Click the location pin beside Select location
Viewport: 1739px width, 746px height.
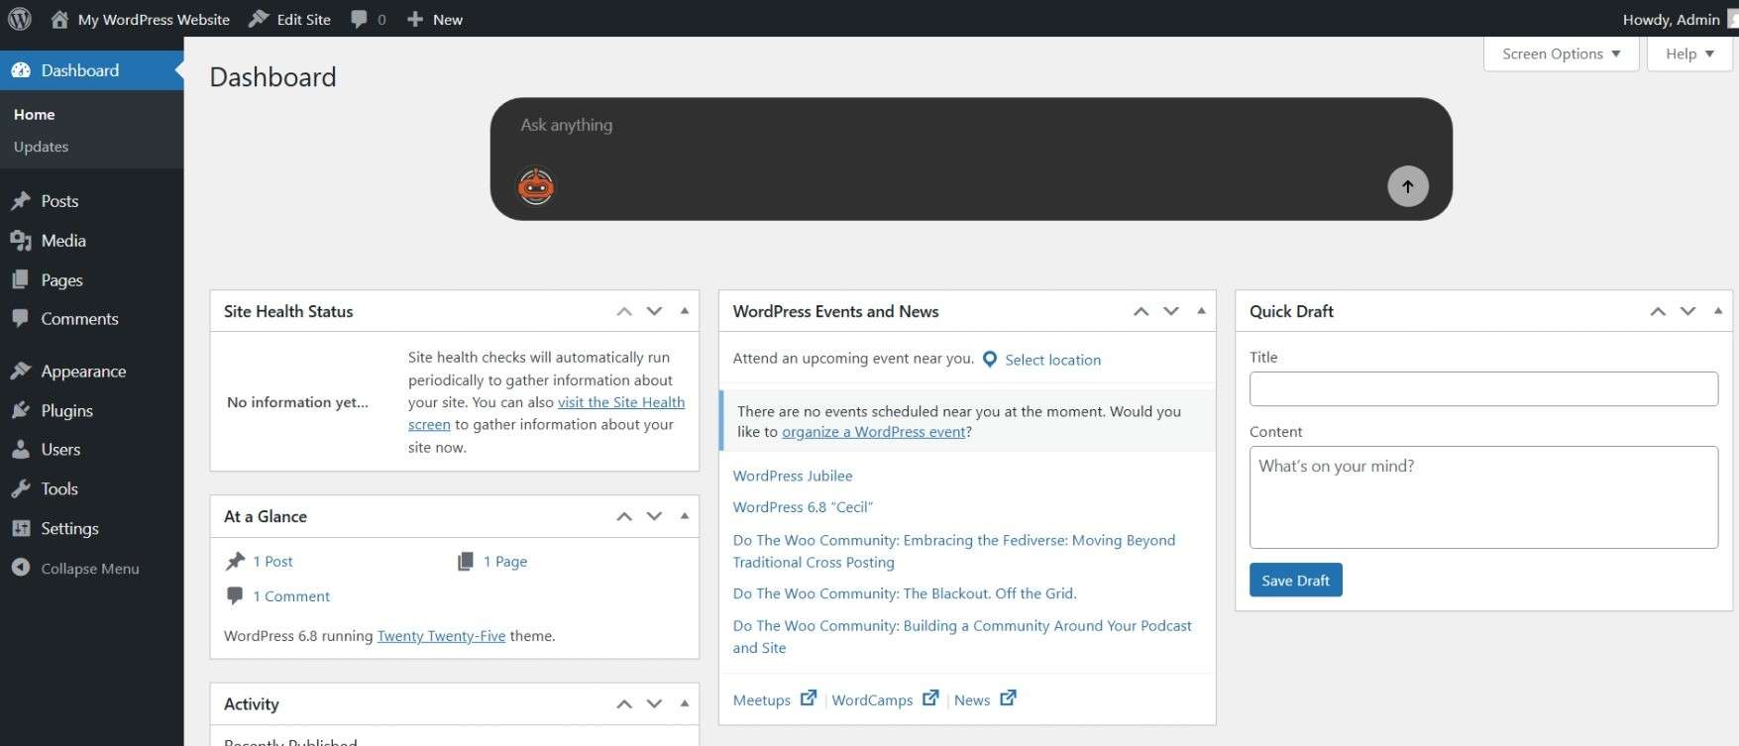(989, 360)
